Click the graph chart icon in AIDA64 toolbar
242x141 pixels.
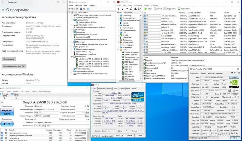pyautogui.click(x=139, y=9)
